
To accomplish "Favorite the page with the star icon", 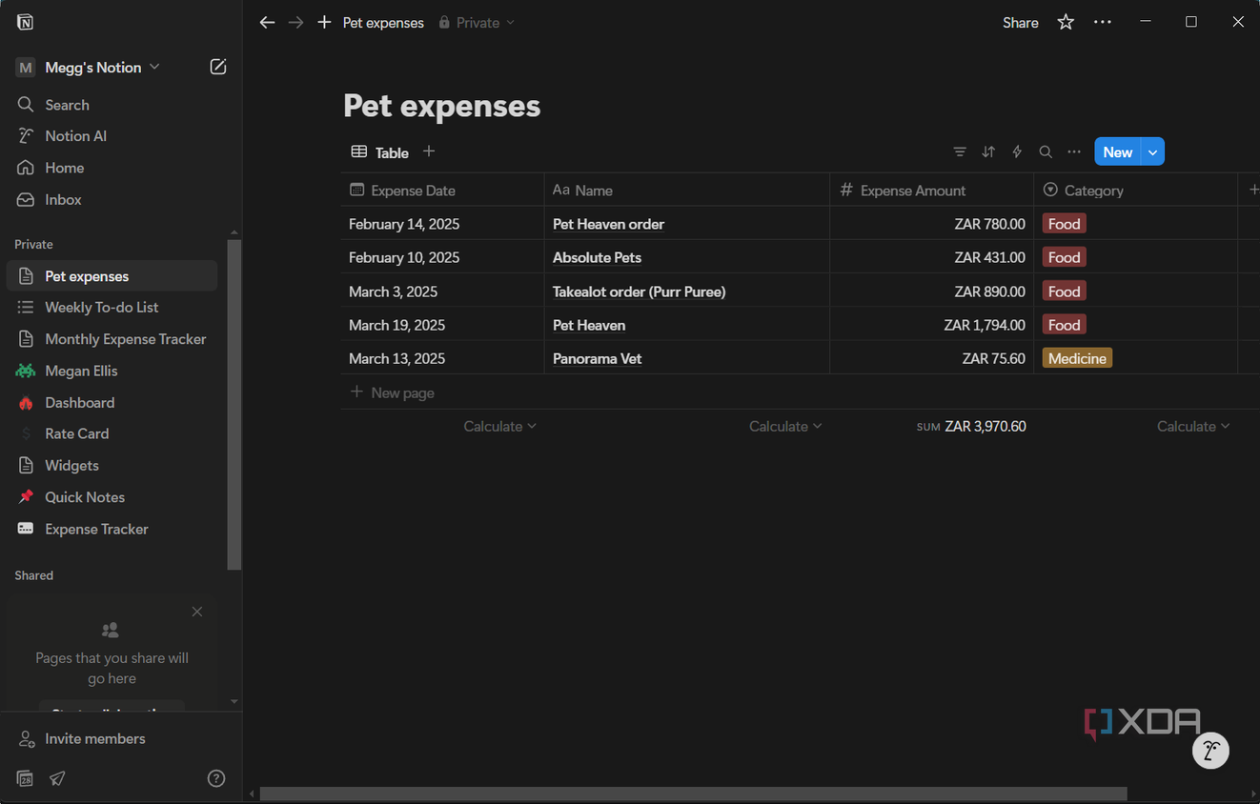I will (x=1066, y=22).
